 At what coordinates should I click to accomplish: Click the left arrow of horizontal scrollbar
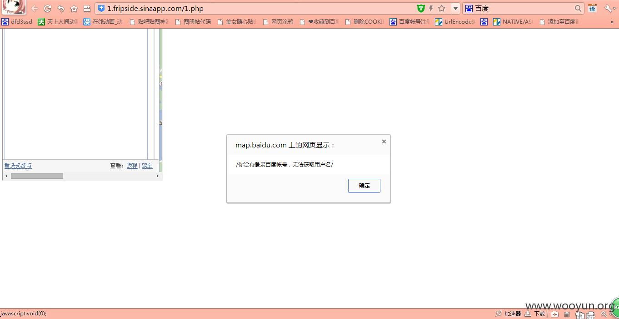click(6, 176)
